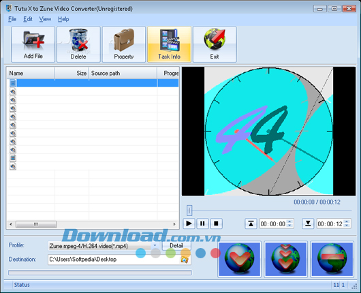This screenshot has height=293, width=361.
Task: Play the video preview
Action: click(189, 223)
